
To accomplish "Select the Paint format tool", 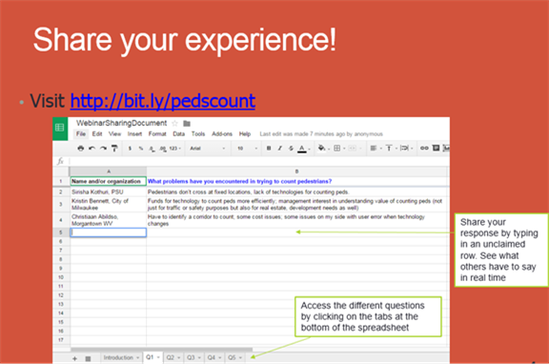I will pos(114,149).
